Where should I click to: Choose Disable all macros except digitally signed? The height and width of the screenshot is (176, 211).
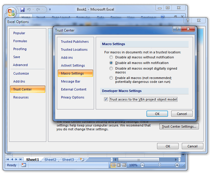[111, 68]
